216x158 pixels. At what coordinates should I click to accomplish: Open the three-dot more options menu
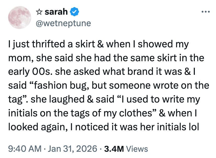pyautogui.click(x=205, y=12)
